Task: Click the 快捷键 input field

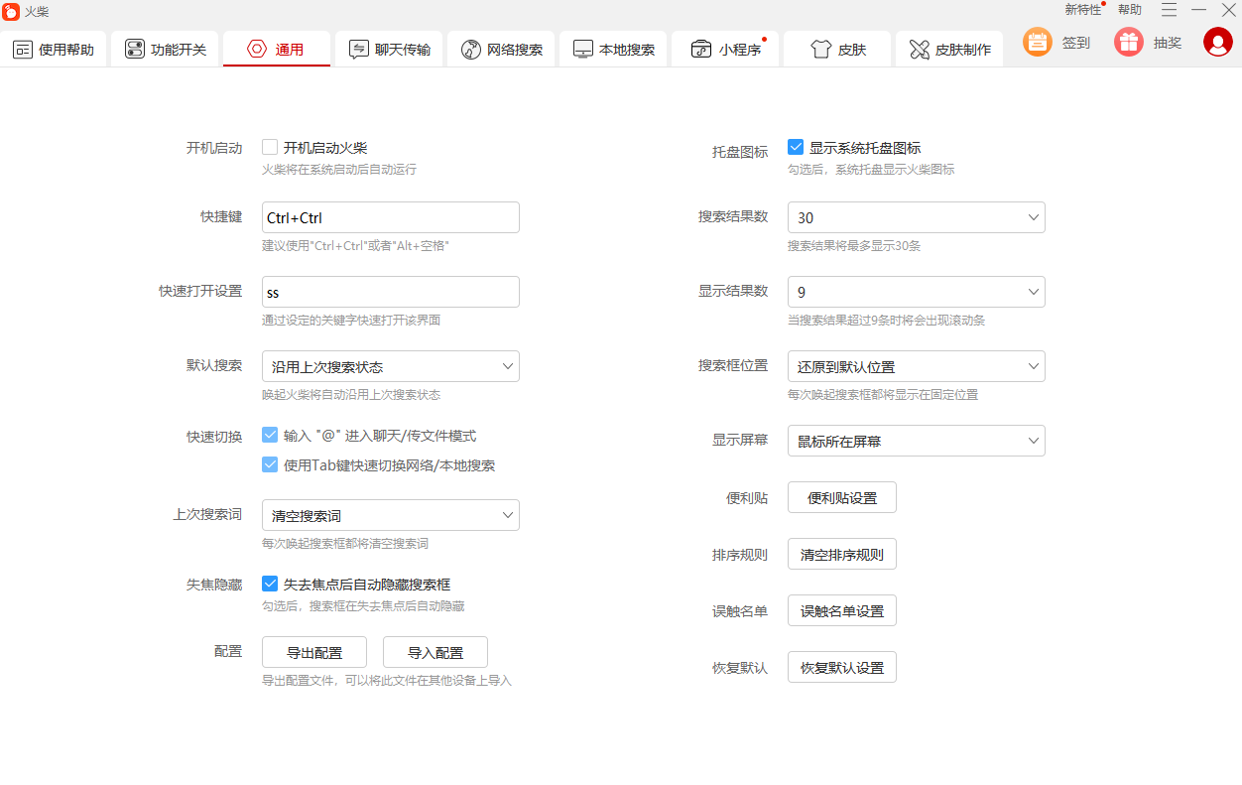Action: pos(391,217)
